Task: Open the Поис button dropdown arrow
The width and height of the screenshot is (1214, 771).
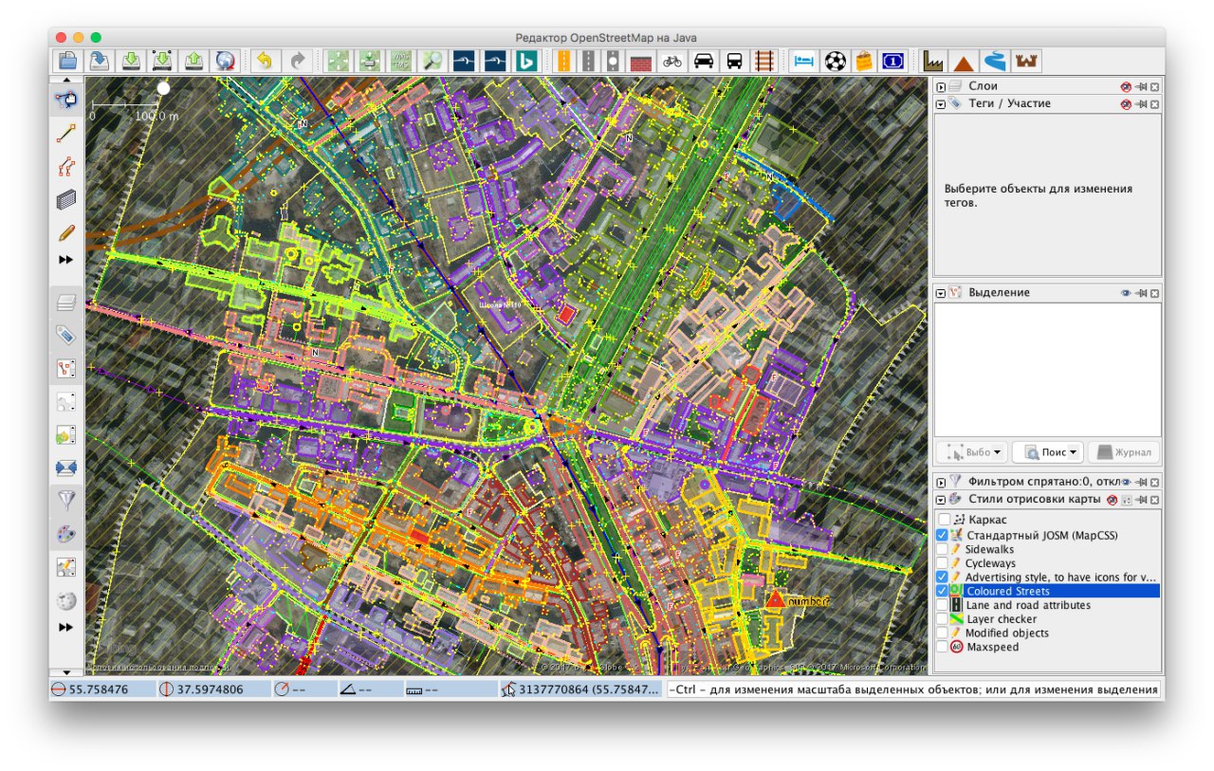Action: tap(1072, 452)
